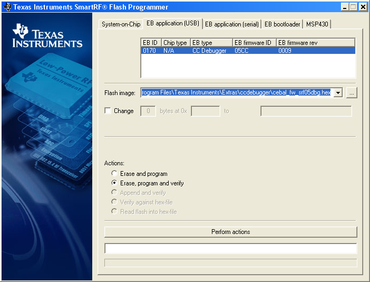Expand the Flash image dropdown arrow
The height and width of the screenshot is (282, 370).
tap(338, 92)
